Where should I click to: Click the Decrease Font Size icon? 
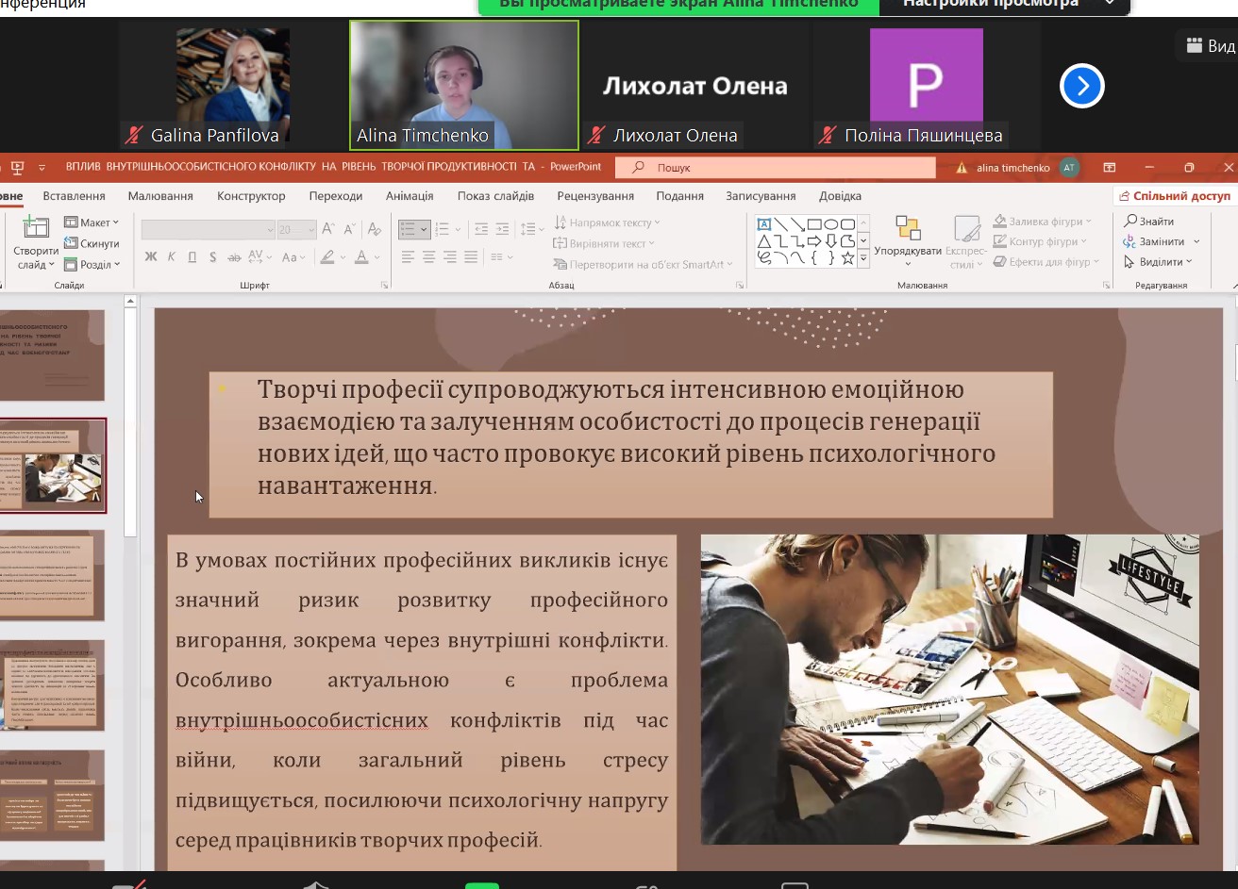pos(352,229)
